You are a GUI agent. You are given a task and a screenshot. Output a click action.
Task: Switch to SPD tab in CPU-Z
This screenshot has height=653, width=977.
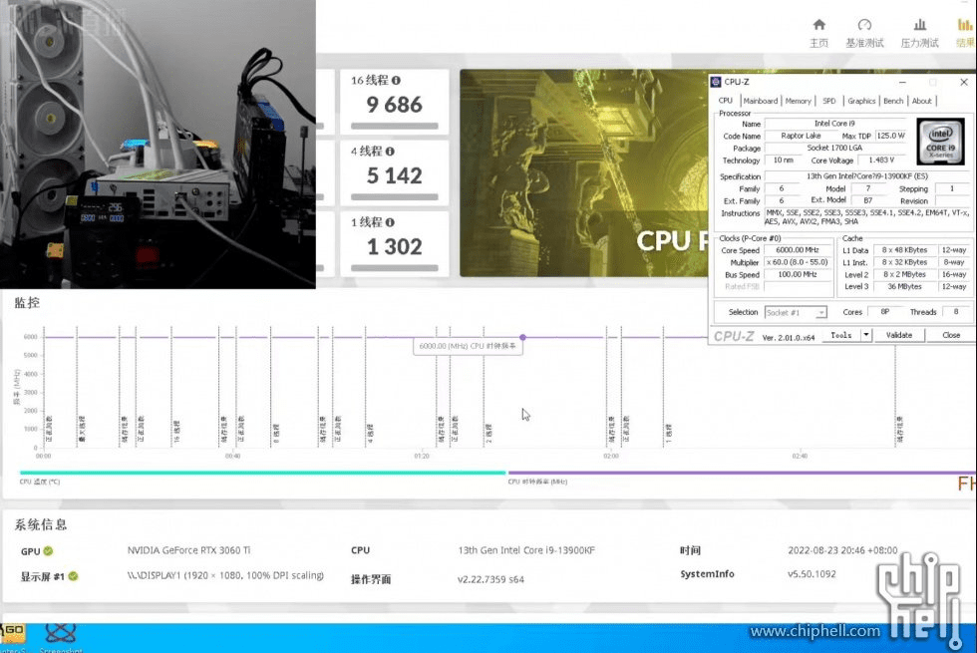point(828,101)
